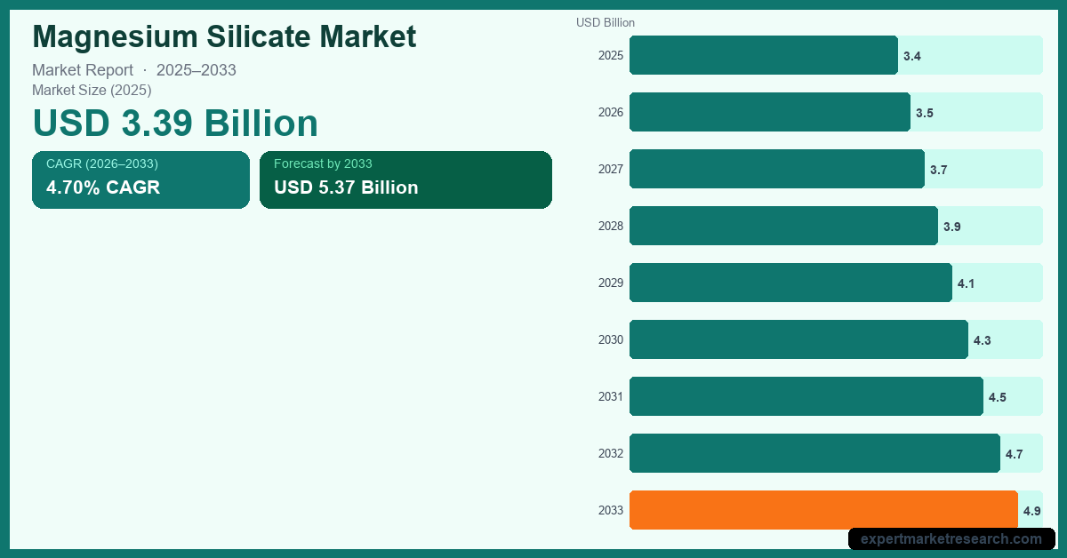
Task: Click the 2029 chart bar
Action: coord(790,283)
